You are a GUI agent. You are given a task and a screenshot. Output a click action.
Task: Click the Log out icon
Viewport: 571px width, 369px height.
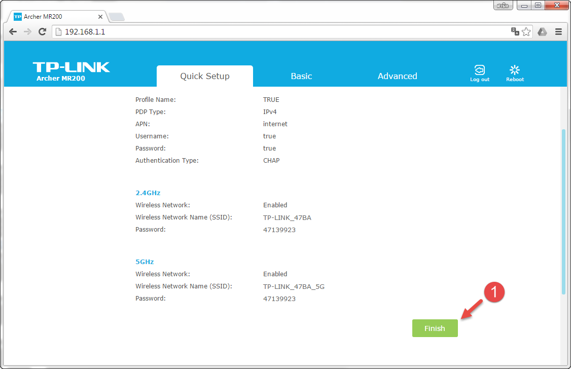[480, 73]
